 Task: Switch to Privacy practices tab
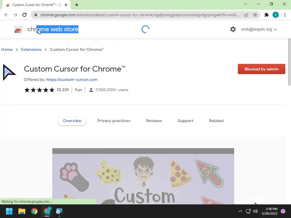coord(114,121)
